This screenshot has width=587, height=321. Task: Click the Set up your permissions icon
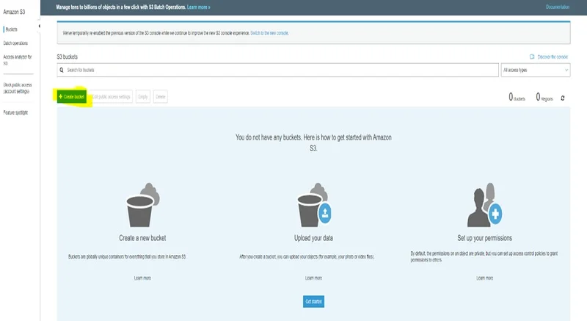[x=484, y=205]
